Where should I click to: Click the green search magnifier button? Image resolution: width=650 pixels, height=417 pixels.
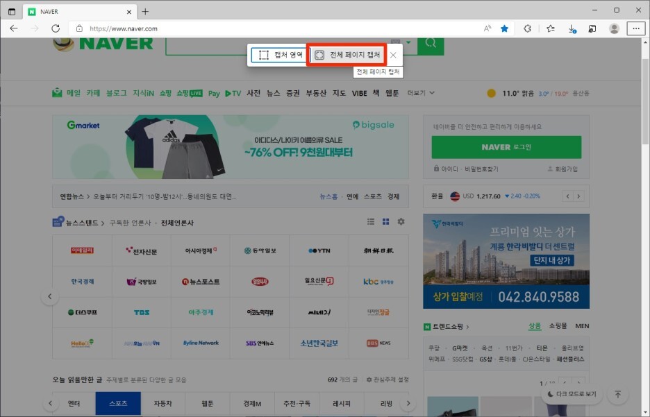click(x=431, y=46)
